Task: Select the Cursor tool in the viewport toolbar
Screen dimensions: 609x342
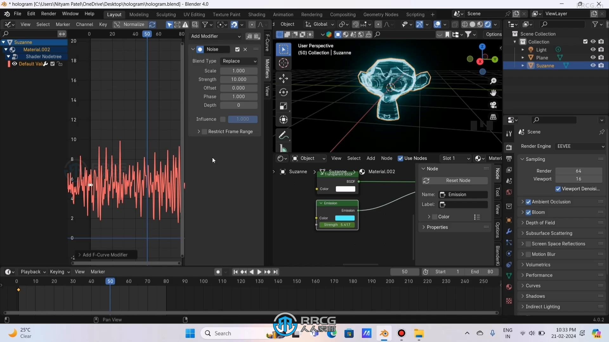Action: point(284,63)
